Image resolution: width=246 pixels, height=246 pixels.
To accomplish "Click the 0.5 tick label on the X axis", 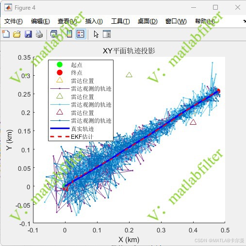I will point(225,230).
